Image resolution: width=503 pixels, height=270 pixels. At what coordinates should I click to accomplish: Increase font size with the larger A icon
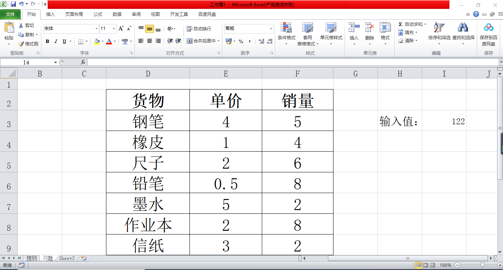coord(121,28)
